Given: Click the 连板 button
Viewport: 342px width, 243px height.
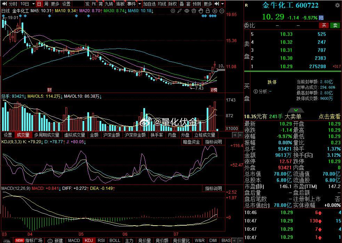Looking at the screenshot, I should pyautogui.click(x=120, y=4).
